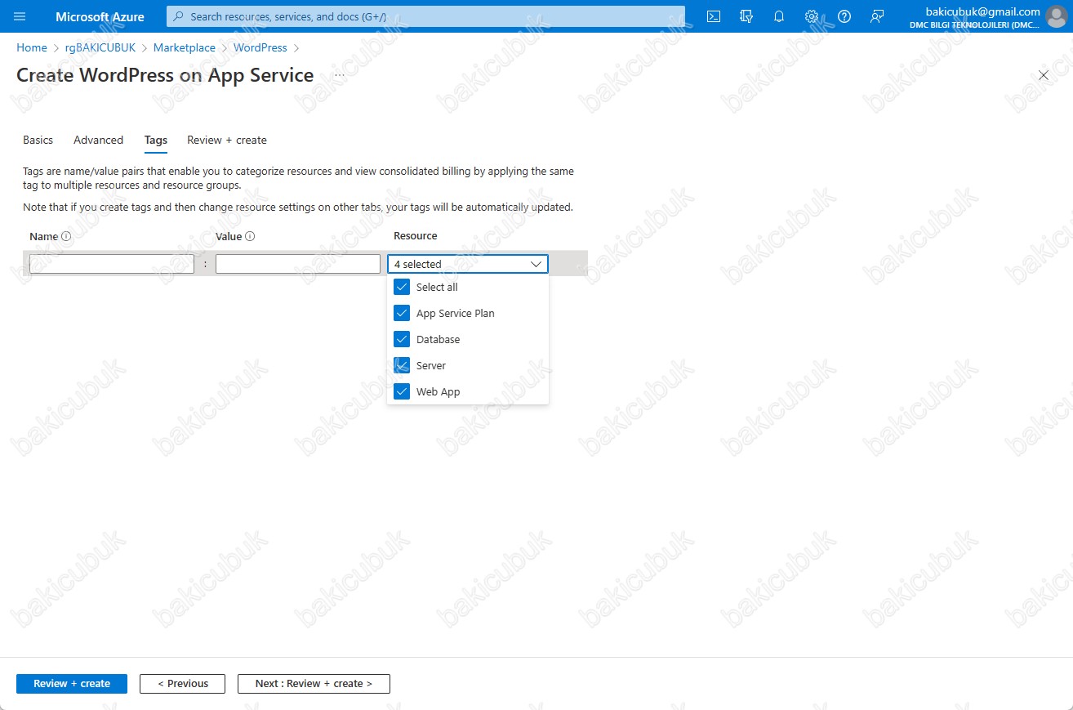Click the Value info icon
The width and height of the screenshot is (1073, 710).
click(x=250, y=236)
